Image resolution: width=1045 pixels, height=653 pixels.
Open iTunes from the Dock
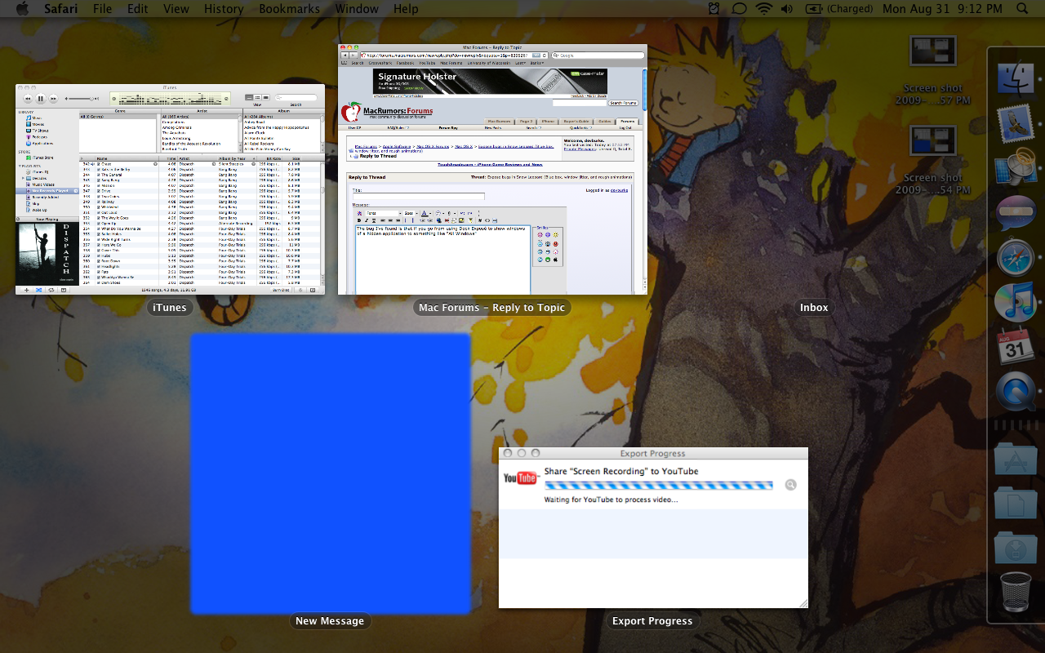coord(1016,302)
